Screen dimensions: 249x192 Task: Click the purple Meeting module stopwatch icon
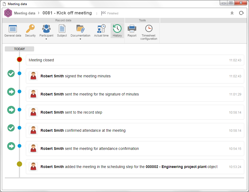(8, 13)
